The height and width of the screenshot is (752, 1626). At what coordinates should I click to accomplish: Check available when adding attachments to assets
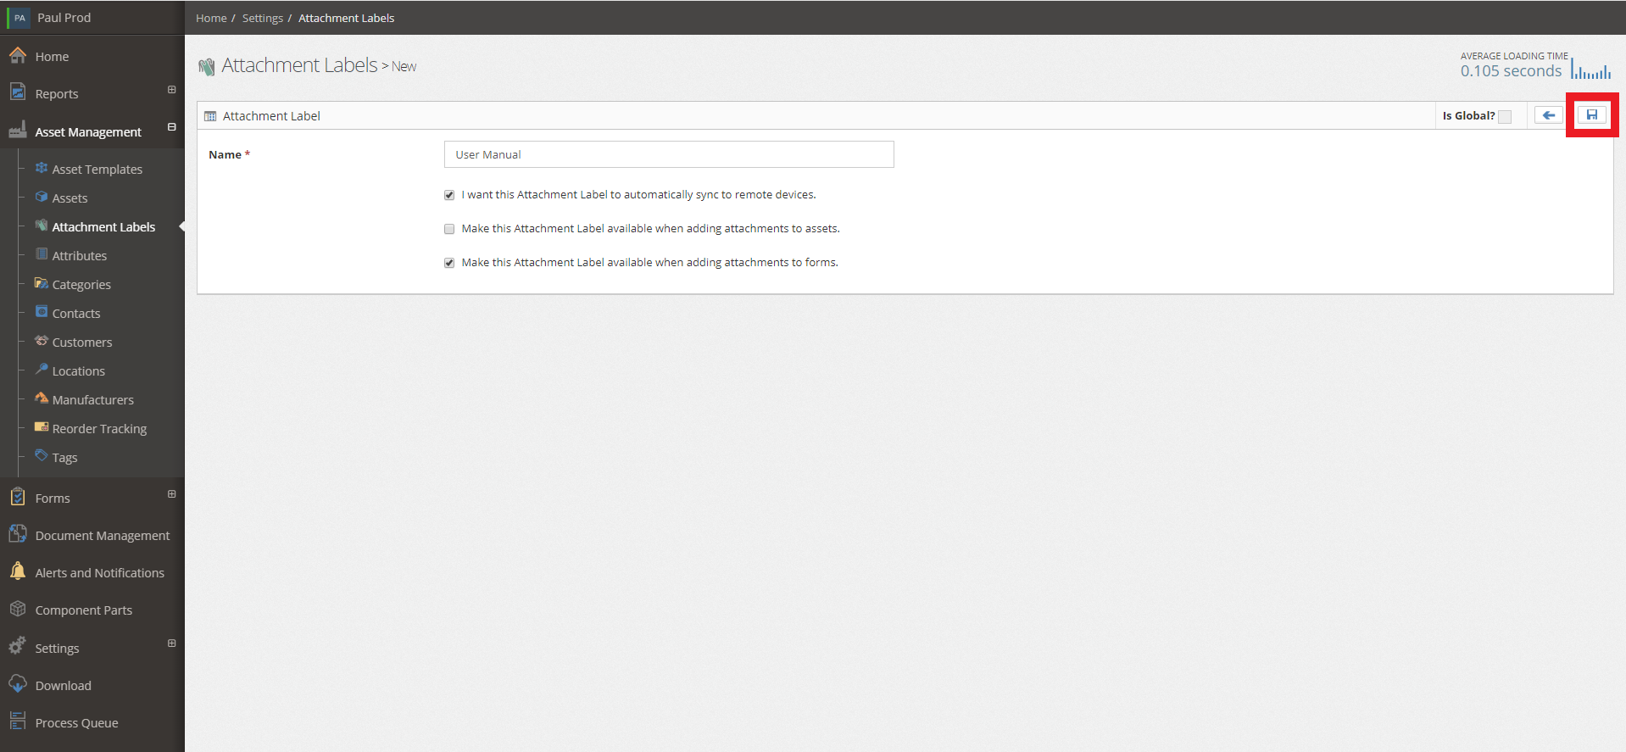(449, 229)
